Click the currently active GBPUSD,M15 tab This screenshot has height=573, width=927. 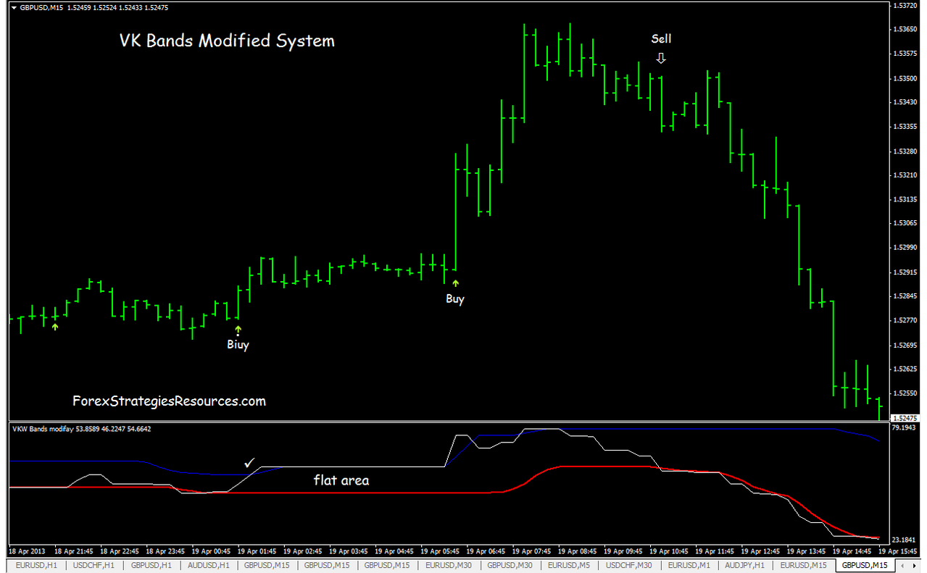click(x=865, y=565)
